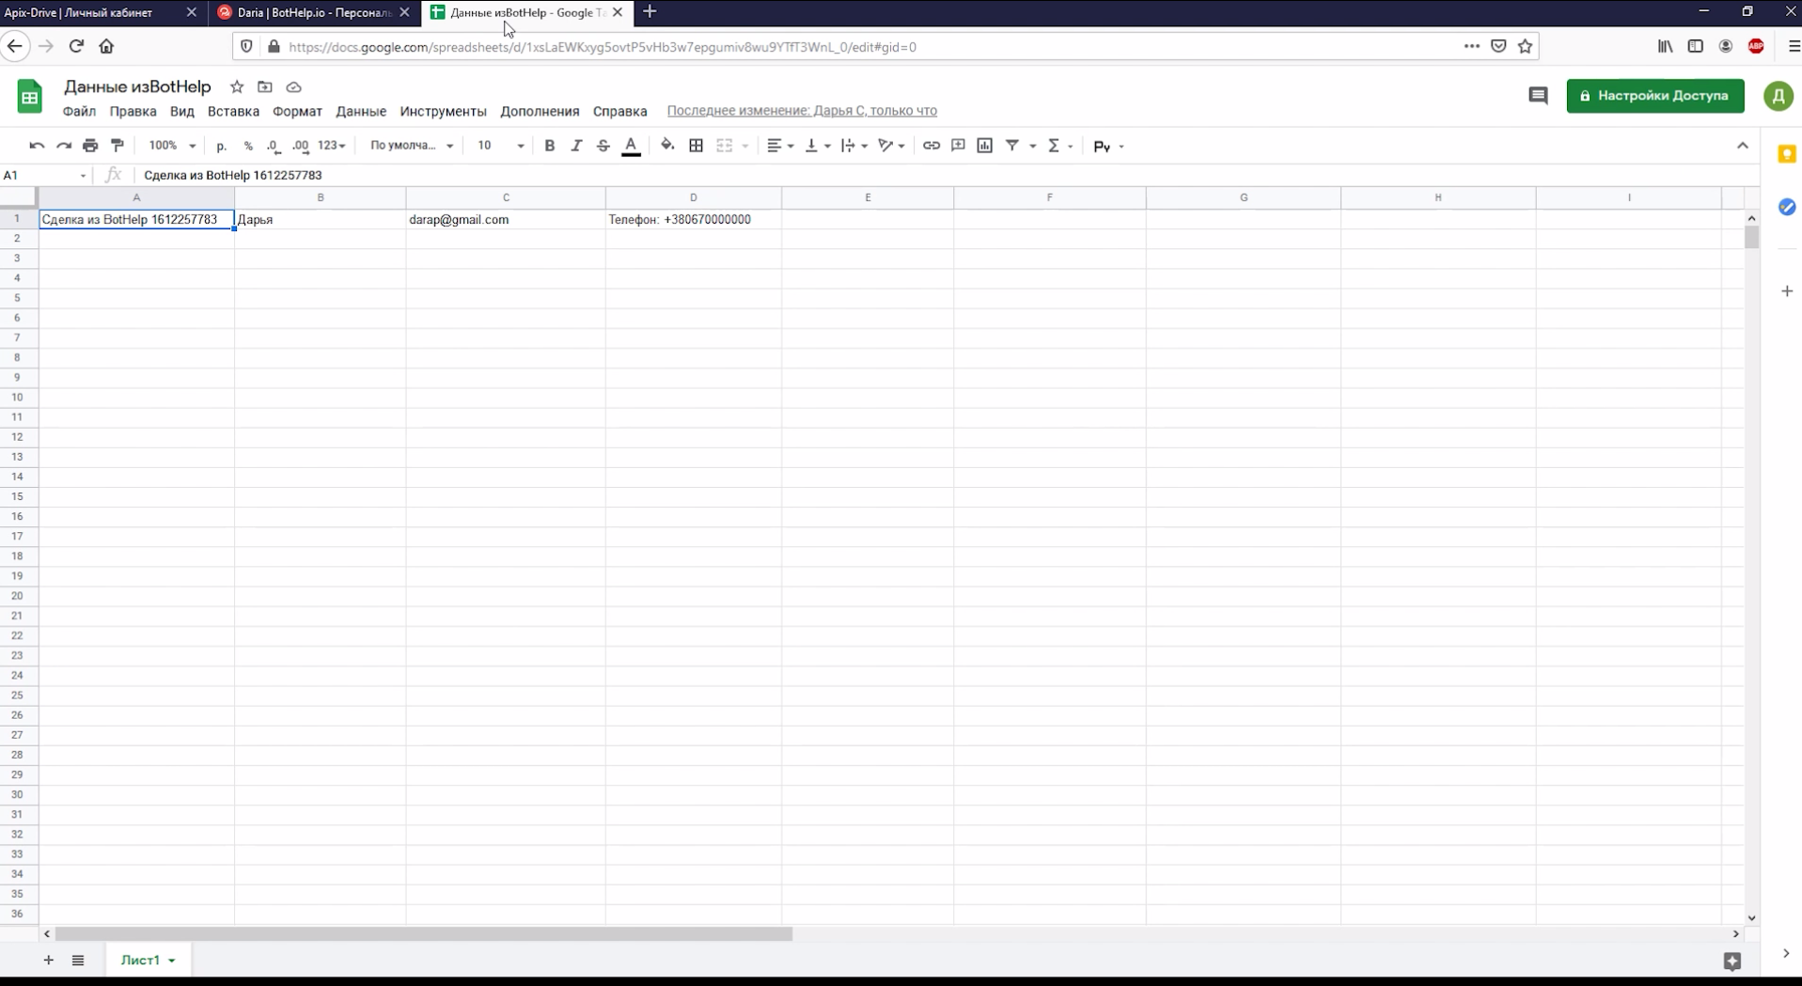This screenshot has height=986, width=1802.
Task: Click the merge cells icon
Action: (x=725, y=146)
